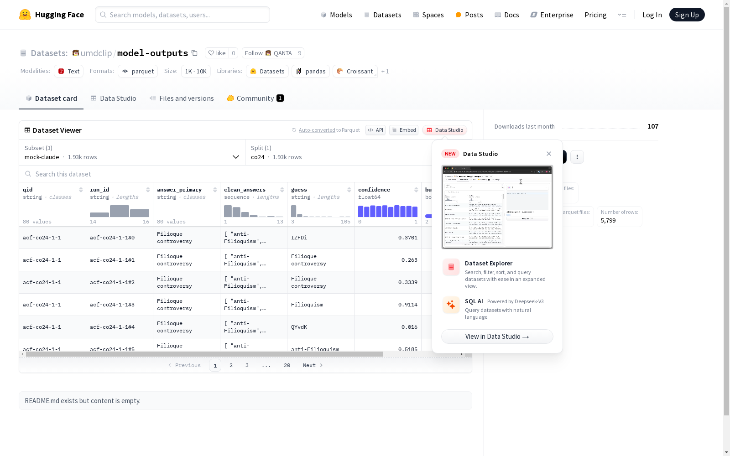
Task: Open the Pricing page
Action: (595, 15)
